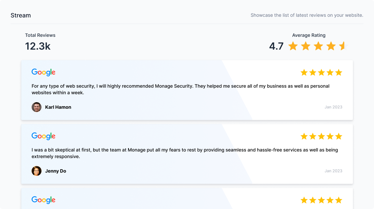Click Jenny Do's profile avatar

coord(37,171)
